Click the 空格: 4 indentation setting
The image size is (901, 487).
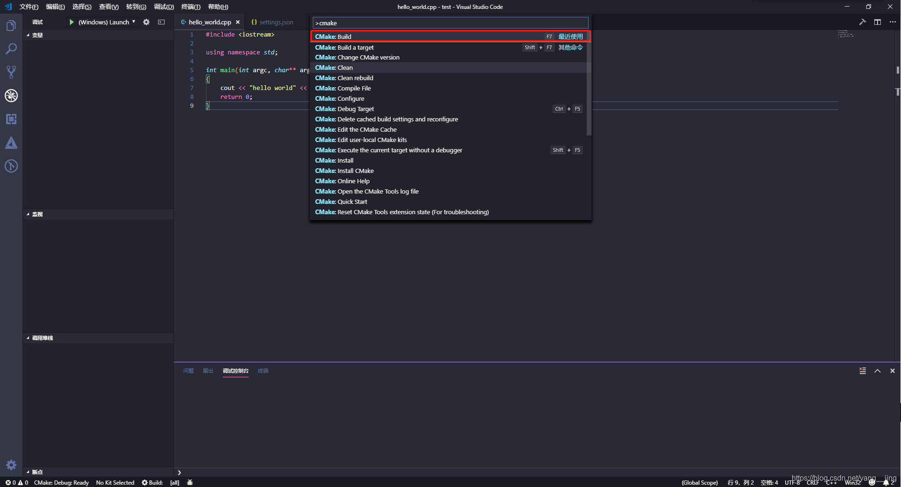coord(769,482)
